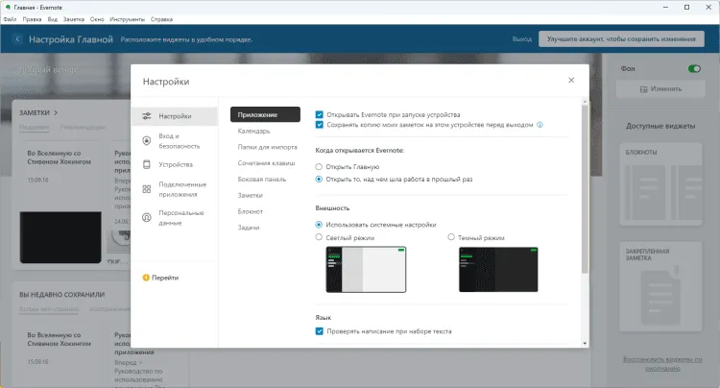Open Рекомендации tab in Заметки widget
The width and height of the screenshot is (720, 388).
pyautogui.click(x=83, y=127)
